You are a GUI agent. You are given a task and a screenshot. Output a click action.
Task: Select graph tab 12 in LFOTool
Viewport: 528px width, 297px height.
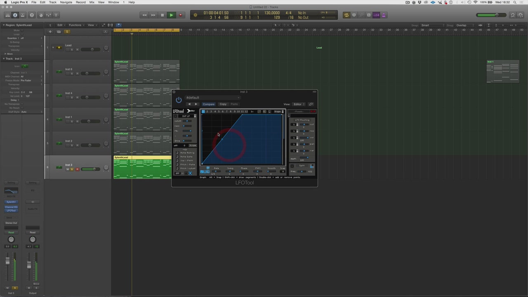[x=246, y=111]
